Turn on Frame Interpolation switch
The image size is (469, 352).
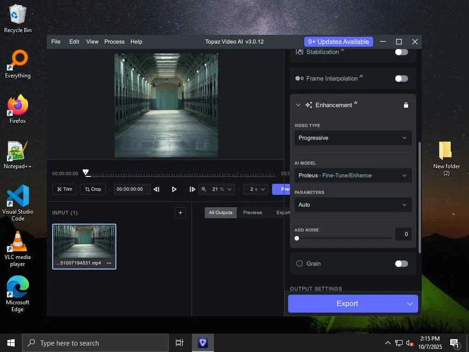pyautogui.click(x=401, y=78)
